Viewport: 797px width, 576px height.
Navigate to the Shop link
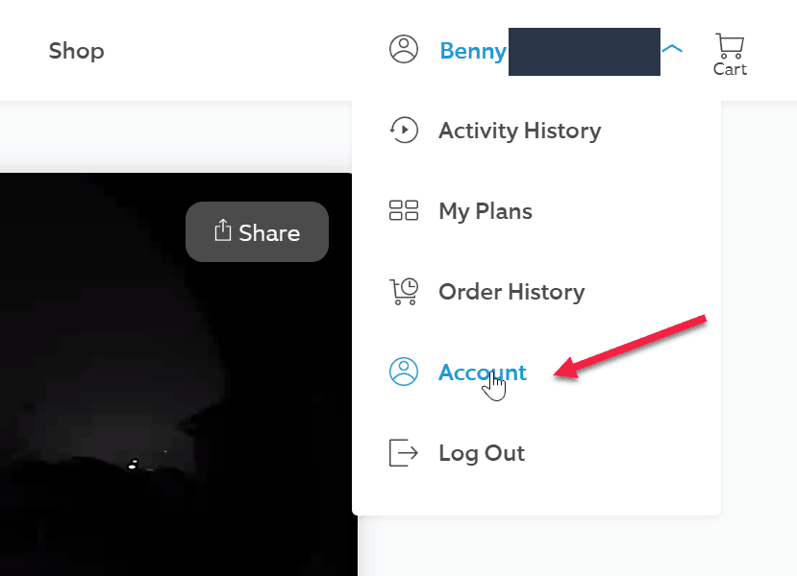(x=77, y=51)
